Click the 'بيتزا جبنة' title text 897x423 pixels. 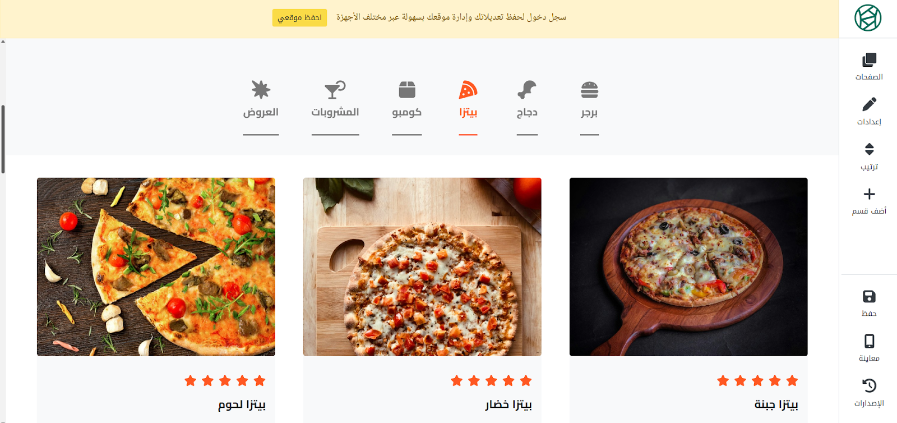click(776, 404)
